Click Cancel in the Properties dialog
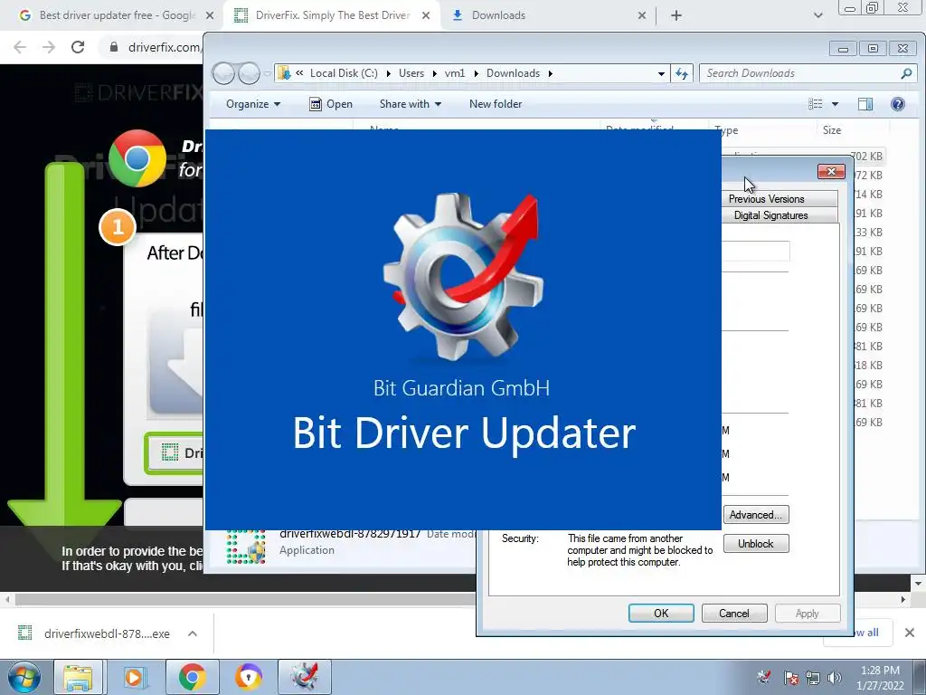 (x=734, y=614)
